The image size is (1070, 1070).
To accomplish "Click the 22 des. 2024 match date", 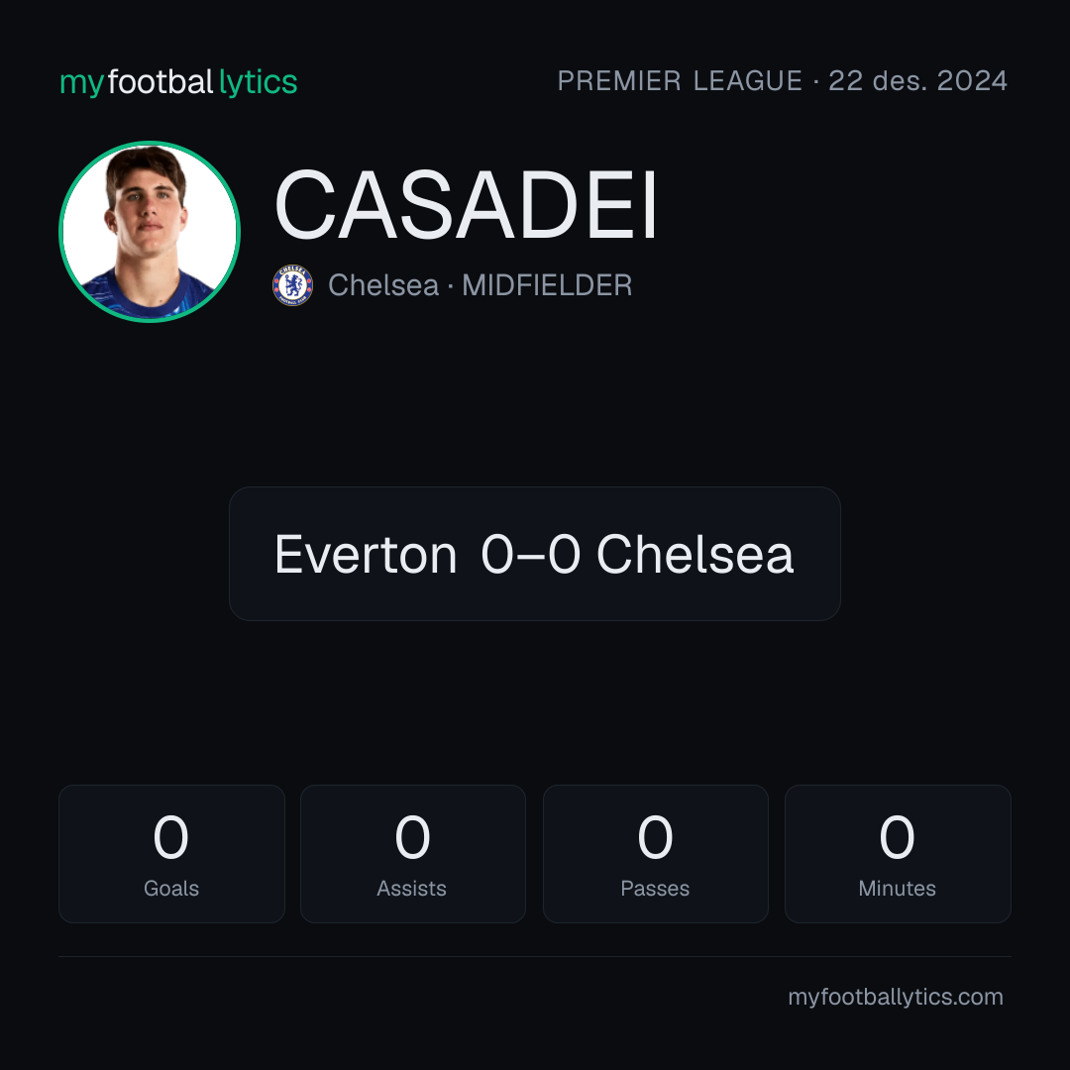I will (917, 80).
